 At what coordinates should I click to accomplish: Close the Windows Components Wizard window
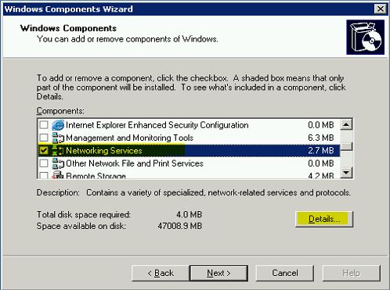[380, 9]
